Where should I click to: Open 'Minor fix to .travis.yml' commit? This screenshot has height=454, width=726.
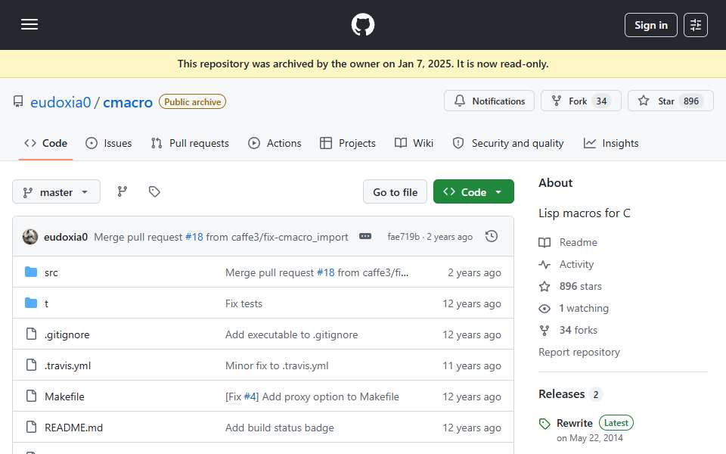click(277, 365)
